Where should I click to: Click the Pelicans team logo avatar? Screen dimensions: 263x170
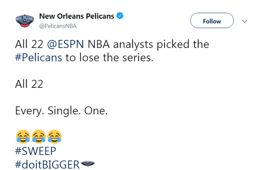[25, 21]
